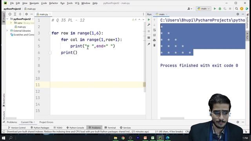The width and height of the screenshot is (251, 141).
Task: Open the Python Console tool window
Action: click(75, 128)
